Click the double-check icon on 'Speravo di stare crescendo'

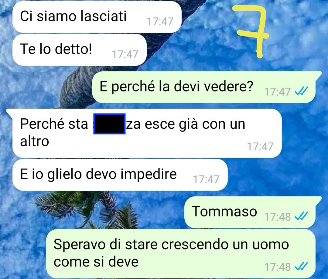(301, 267)
